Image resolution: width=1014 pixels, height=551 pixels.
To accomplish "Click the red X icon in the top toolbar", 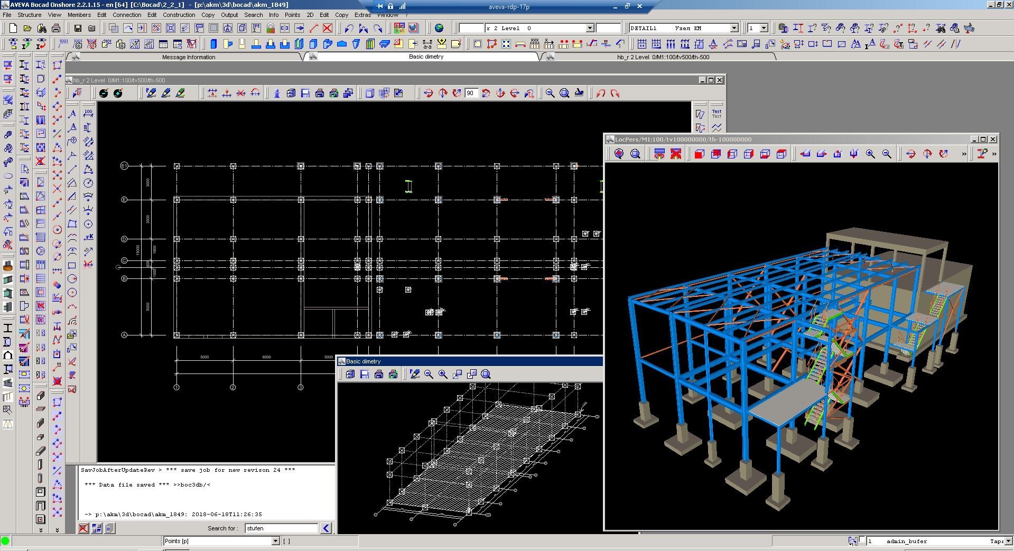I will (328, 28).
